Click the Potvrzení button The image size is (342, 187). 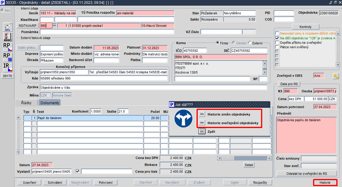[105, 183]
